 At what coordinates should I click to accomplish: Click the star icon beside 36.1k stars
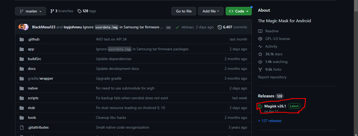[x=260, y=54]
